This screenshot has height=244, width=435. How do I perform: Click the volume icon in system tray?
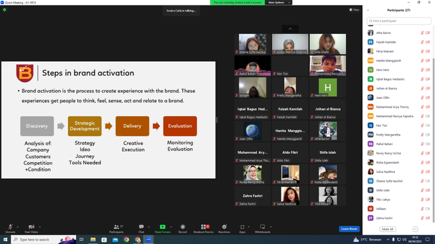(x=404, y=239)
